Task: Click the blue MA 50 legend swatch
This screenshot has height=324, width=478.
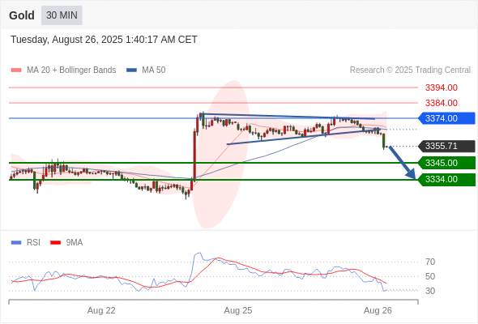Action: [131, 70]
